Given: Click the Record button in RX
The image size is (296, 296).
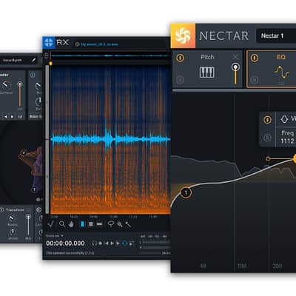Looking at the screenshot, I should click(101, 243).
